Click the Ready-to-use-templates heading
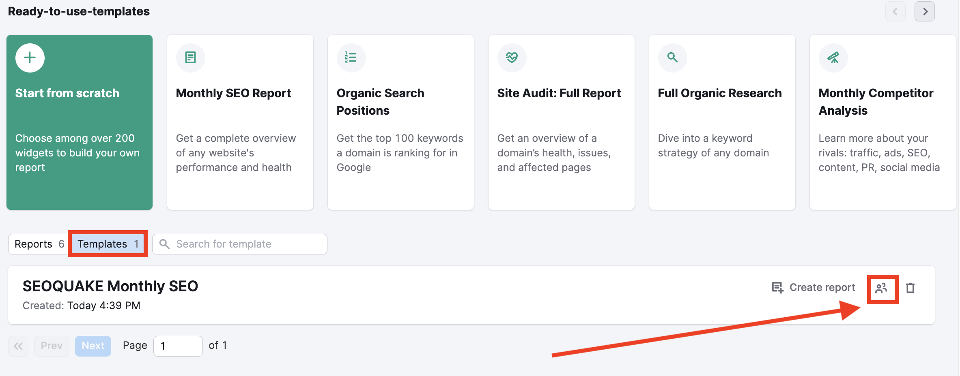Image resolution: width=960 pixels, height=376 pixels. tap(79, 11)
